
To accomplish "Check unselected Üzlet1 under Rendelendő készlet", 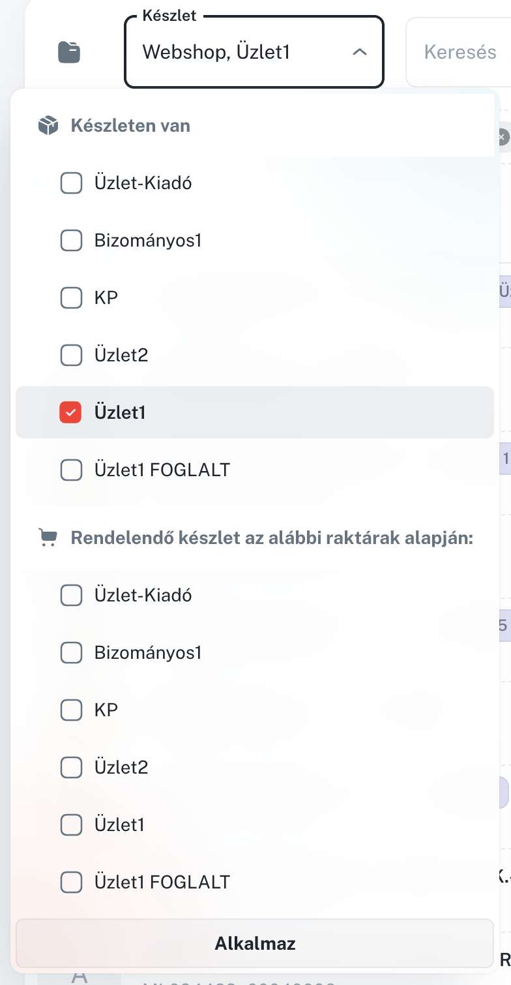I will coord(71,825).
